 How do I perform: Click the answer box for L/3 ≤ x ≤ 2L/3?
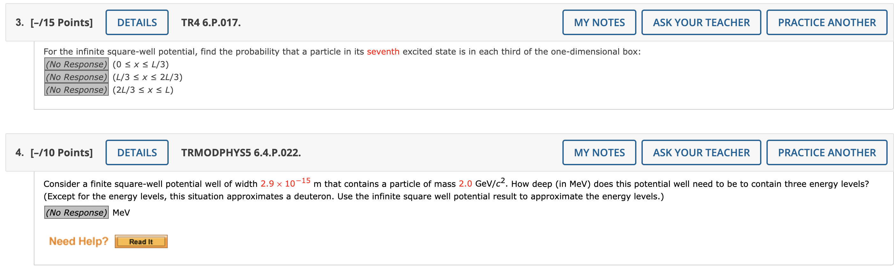pyautogui.click(x=76, y=77)
